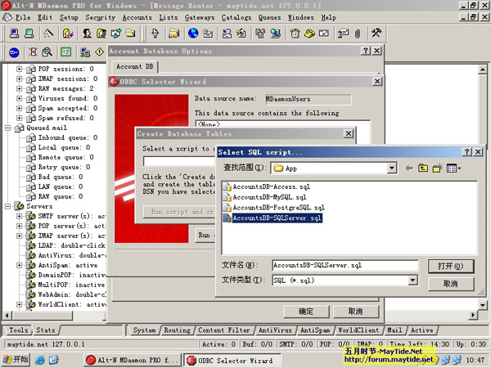
Task: Collapse the Servers tree node
Action: click(x=8, y=207)
